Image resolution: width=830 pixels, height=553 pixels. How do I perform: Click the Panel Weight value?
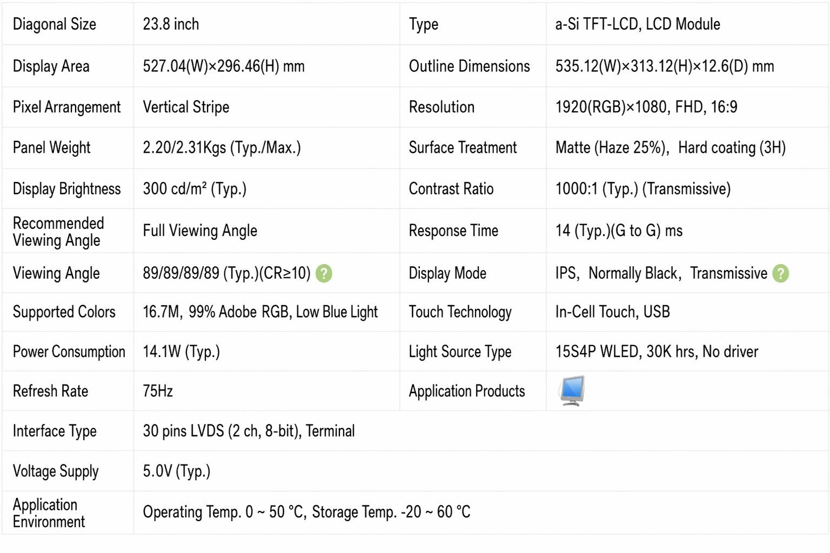[222, 147]
